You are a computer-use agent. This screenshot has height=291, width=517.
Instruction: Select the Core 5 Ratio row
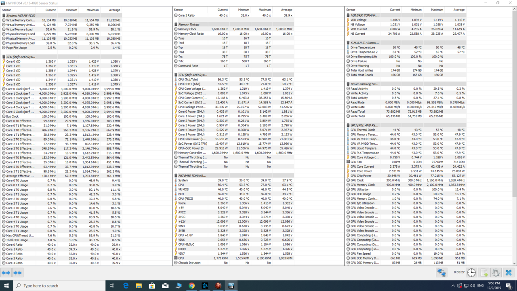pyautogui.click(x=233, y=16)
